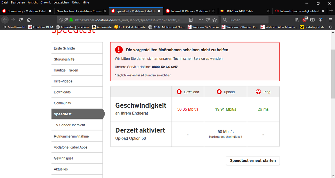Open Meistbesucht bookmarks folder
This screenshot has width=335, height=178.
click(14, 27)
